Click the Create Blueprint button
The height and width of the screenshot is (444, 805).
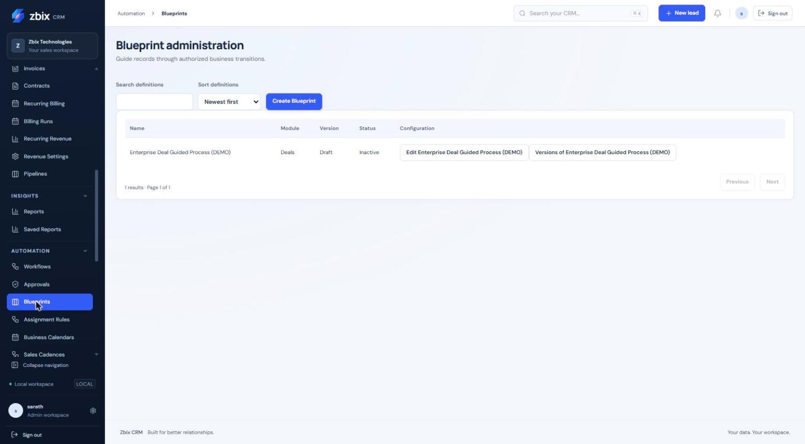294,101
